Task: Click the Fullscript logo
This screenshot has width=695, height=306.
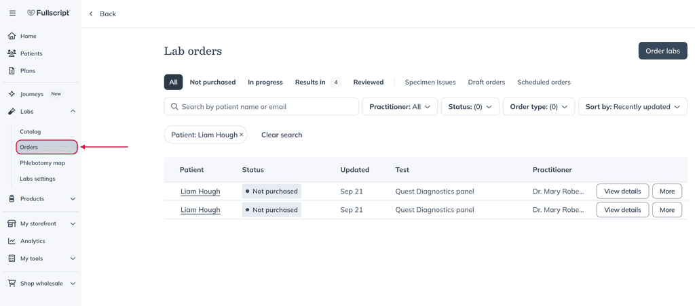Action: pos(49,14)
